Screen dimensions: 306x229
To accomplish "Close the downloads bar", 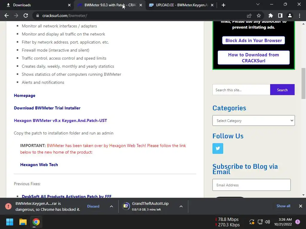I will pos(301,206).
